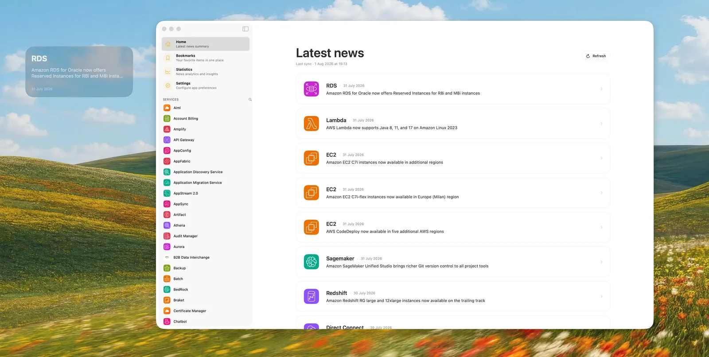Refresh the latest news

point(596,56)
